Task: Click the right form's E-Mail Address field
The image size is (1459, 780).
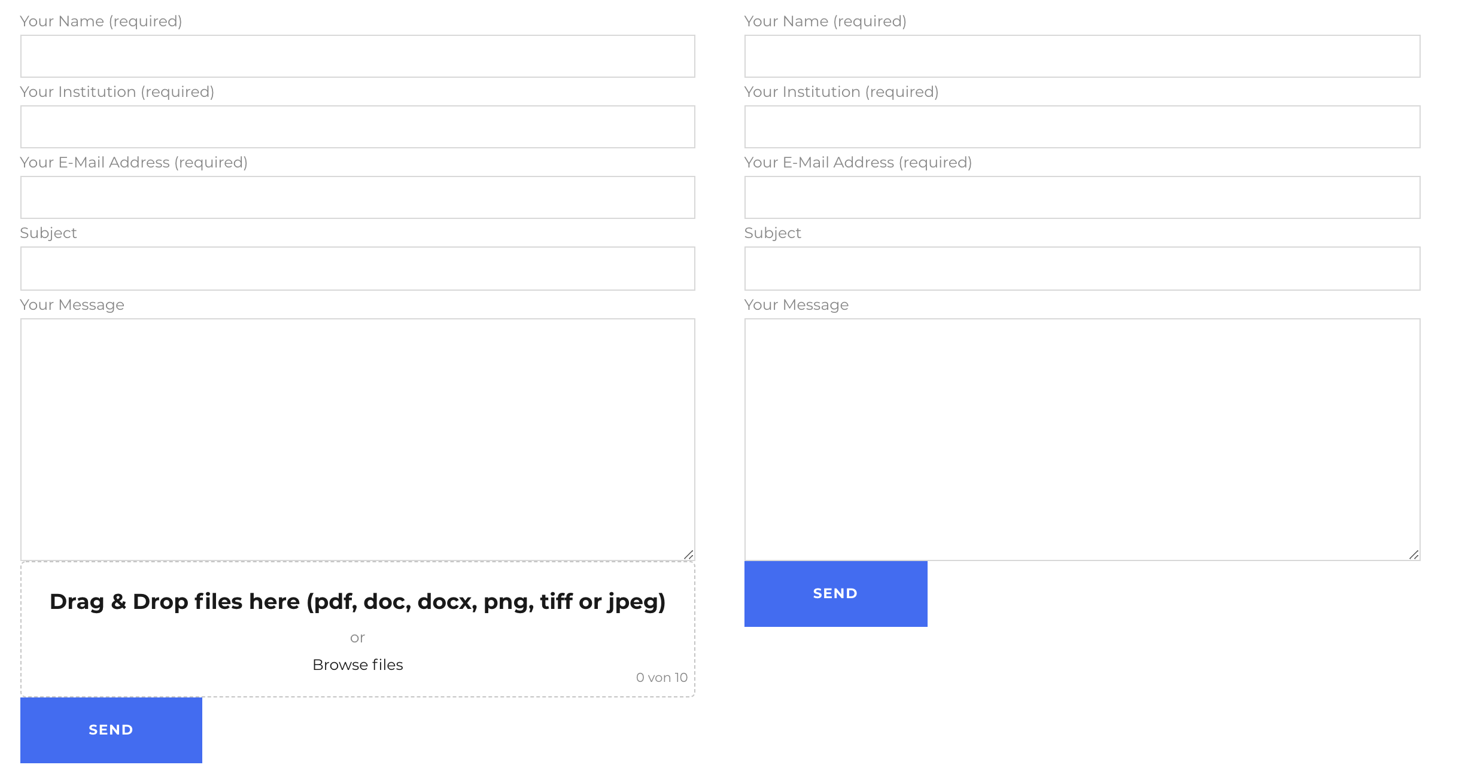Action: pyautogui.click(x=1082, y=197)
